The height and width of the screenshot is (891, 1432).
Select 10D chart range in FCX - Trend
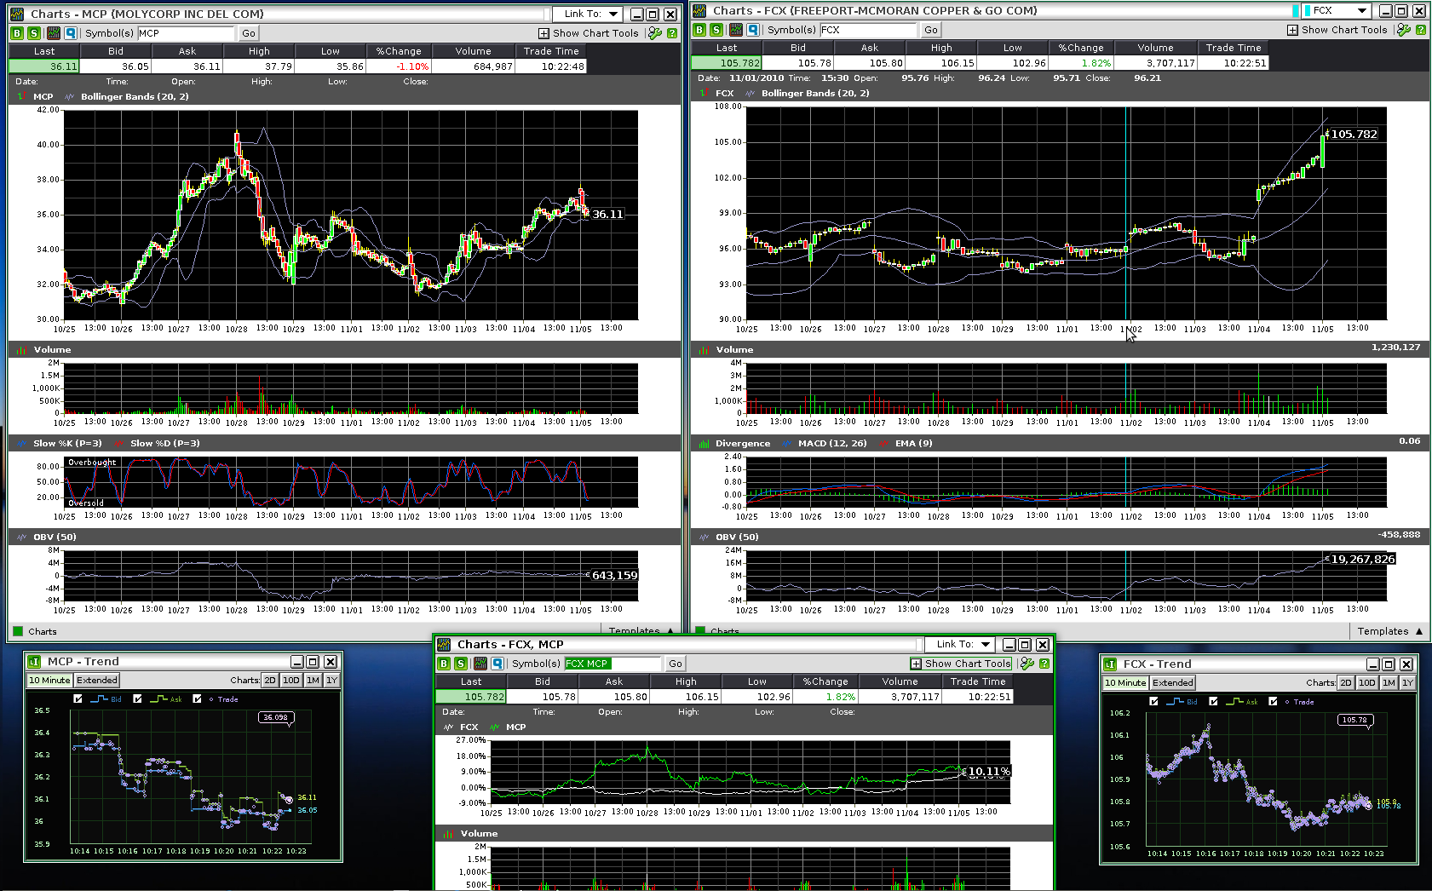click(1367, 683)
